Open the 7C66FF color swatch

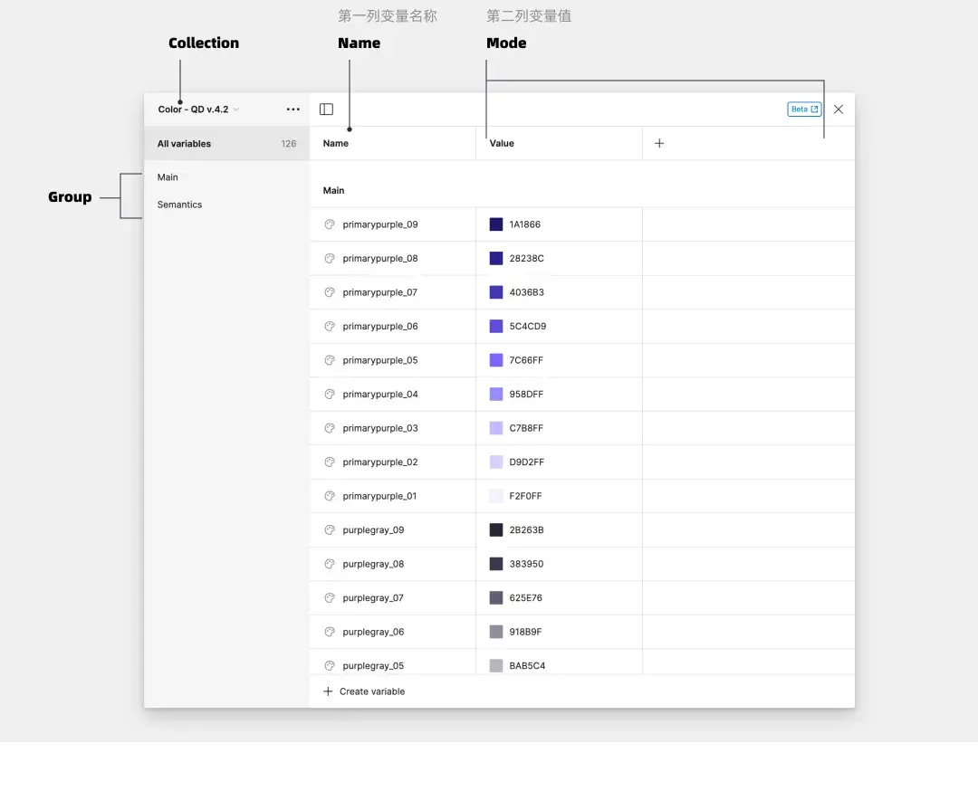click(x=496, y=360)
